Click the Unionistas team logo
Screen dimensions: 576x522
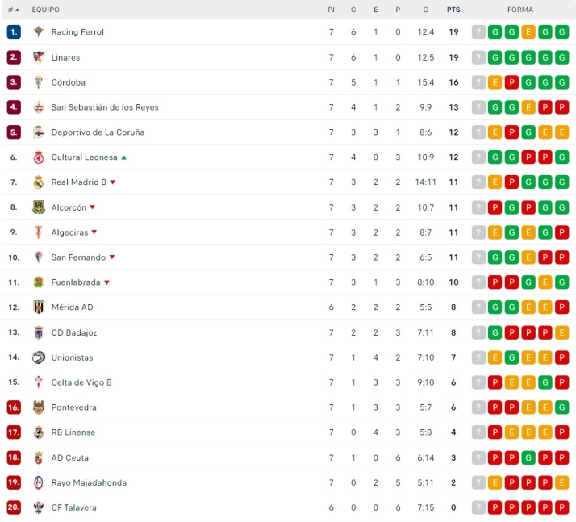(x=38, y=357)
